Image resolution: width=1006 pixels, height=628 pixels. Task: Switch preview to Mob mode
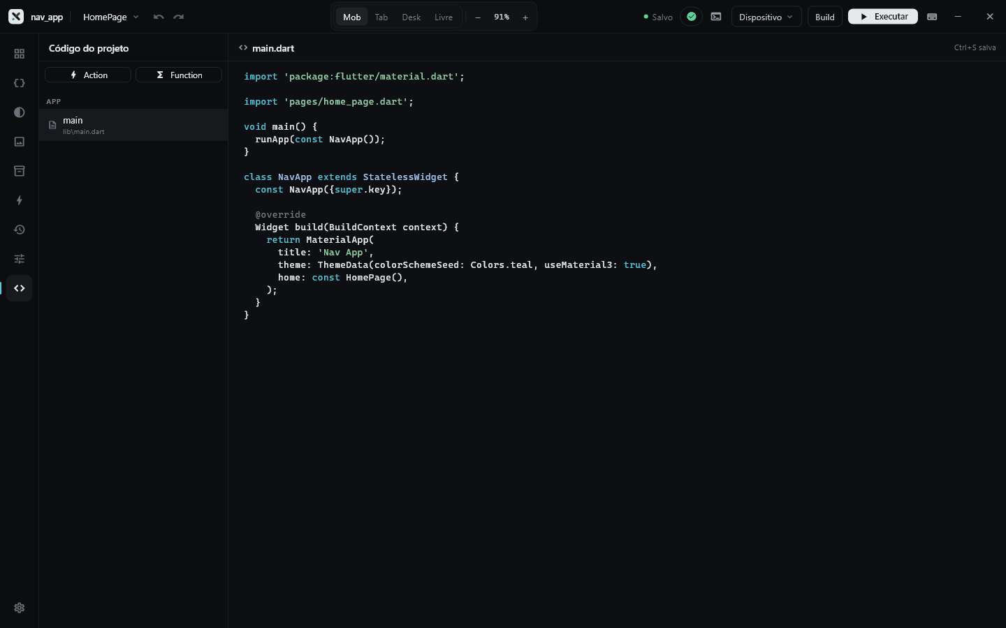[352, 17]
